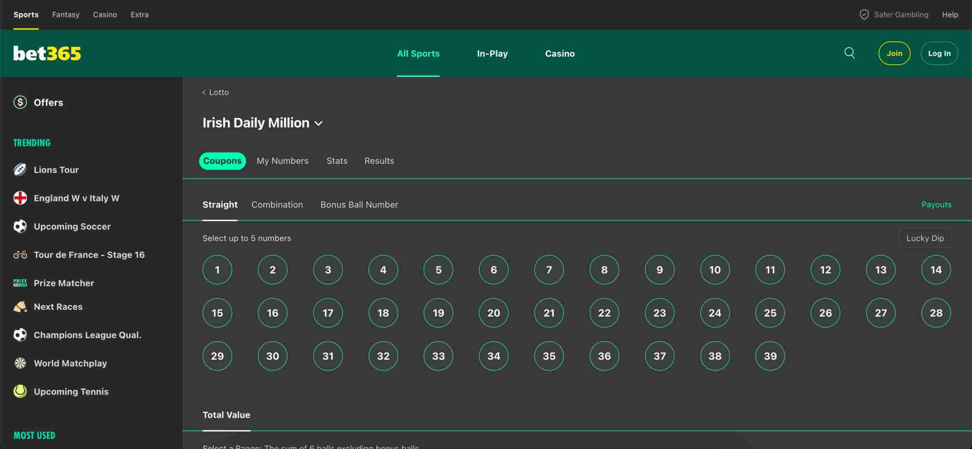Click the Prize Matcher icon
The width and height of the screenshot is (972, 449).
(x=20, y=283)
